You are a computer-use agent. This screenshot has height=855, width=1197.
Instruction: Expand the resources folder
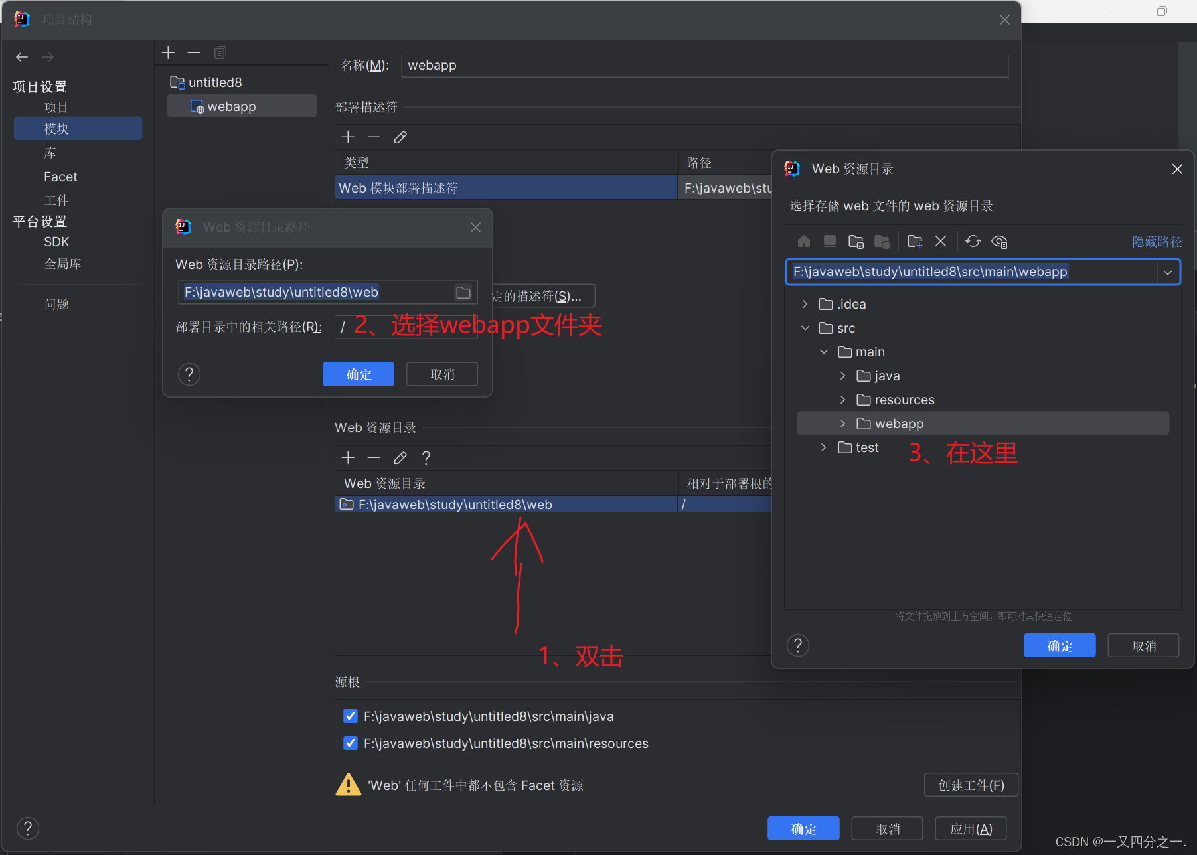coord(842,400)
